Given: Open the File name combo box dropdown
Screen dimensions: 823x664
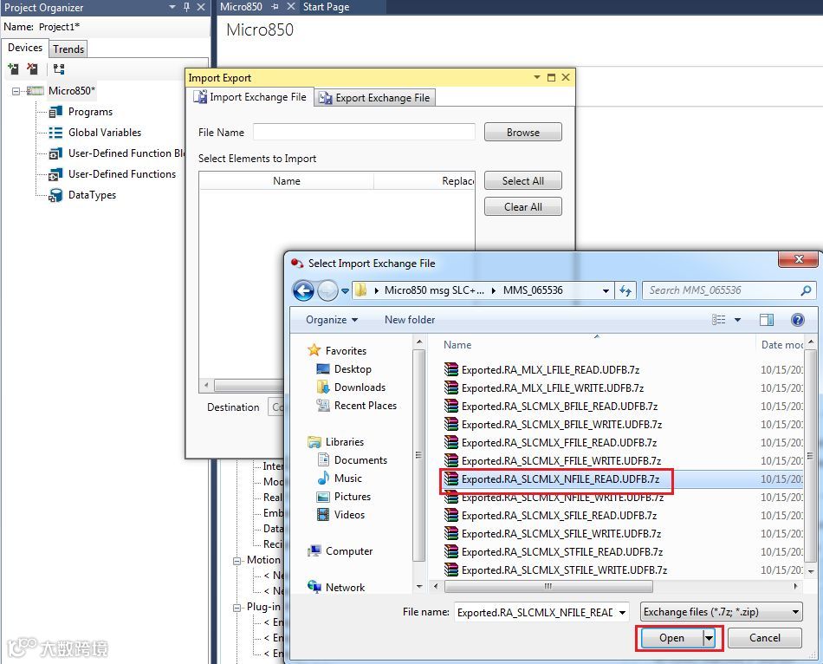Looking at the screenshot, I should 622,613.
